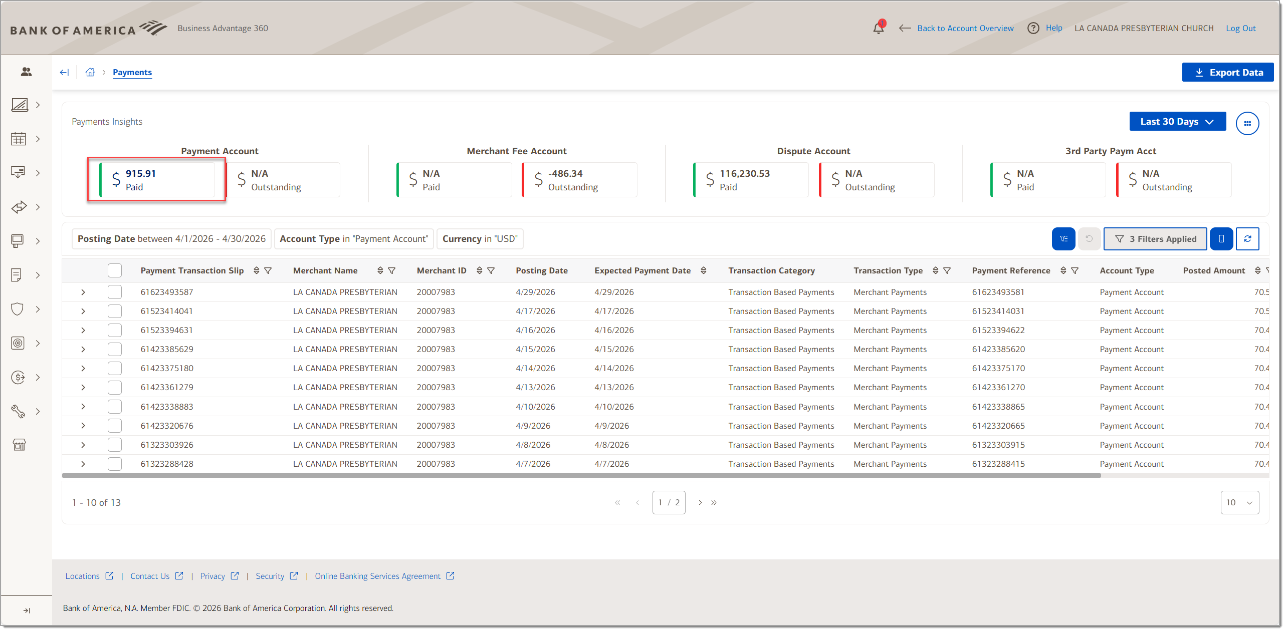This screenshot has width=1285, height=631.
Task: Open the table grid sidebar icon
Action: click(19, 139)
